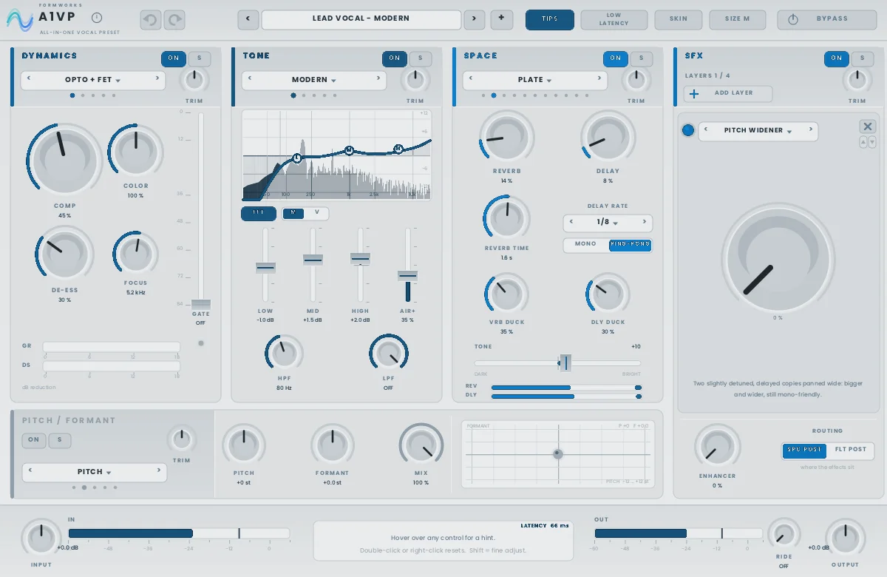Screen dimensions: 887x577
Task: Move the Pitch Widener layer up
Action: (863, 142)
